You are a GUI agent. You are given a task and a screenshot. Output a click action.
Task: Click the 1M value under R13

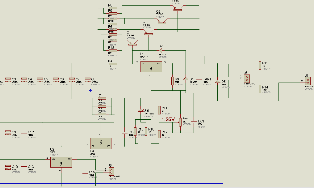[x=264, y=66]
